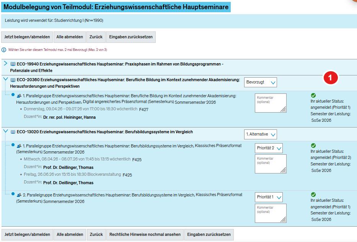This screenshot has height=242, width=357.
Task: Click group icon of Berufliche Bildung Parallelgruppe
Action: (x=19, y=95)
